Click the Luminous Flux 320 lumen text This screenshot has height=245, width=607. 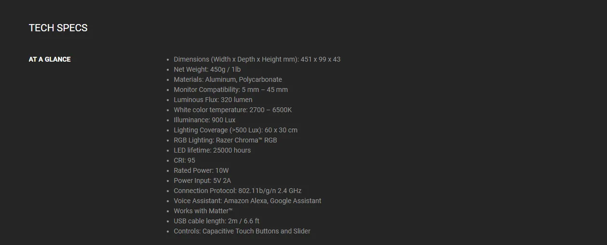(x=213, y=100)
